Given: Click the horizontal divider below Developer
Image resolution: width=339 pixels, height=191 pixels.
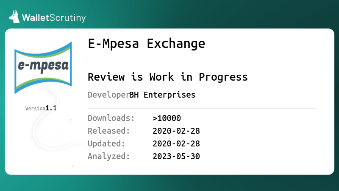Looking at the screenshot, I should [203, 108].
